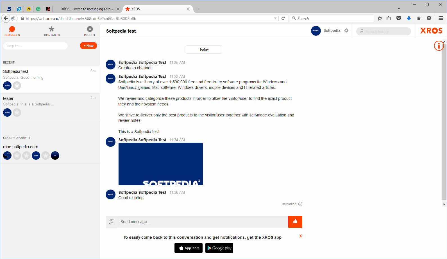Viewport: 447px width, 259px height.
Task: Open the App Store link
Action: [189, 248]
